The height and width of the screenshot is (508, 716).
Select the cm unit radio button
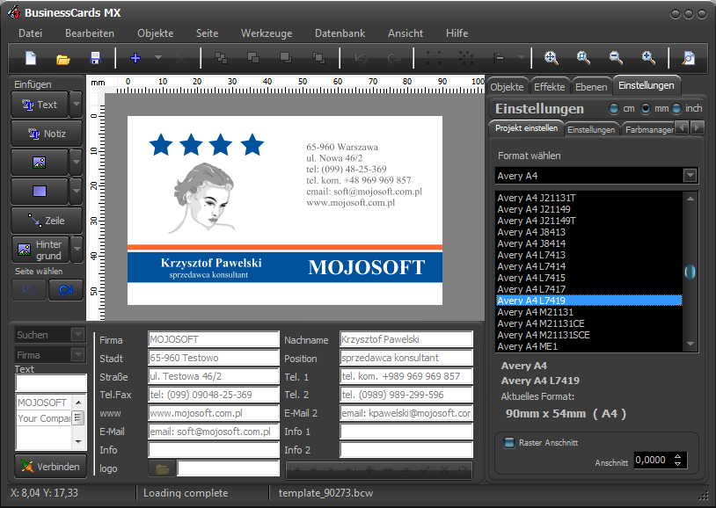pyautogui.click(x=614, y=109)
